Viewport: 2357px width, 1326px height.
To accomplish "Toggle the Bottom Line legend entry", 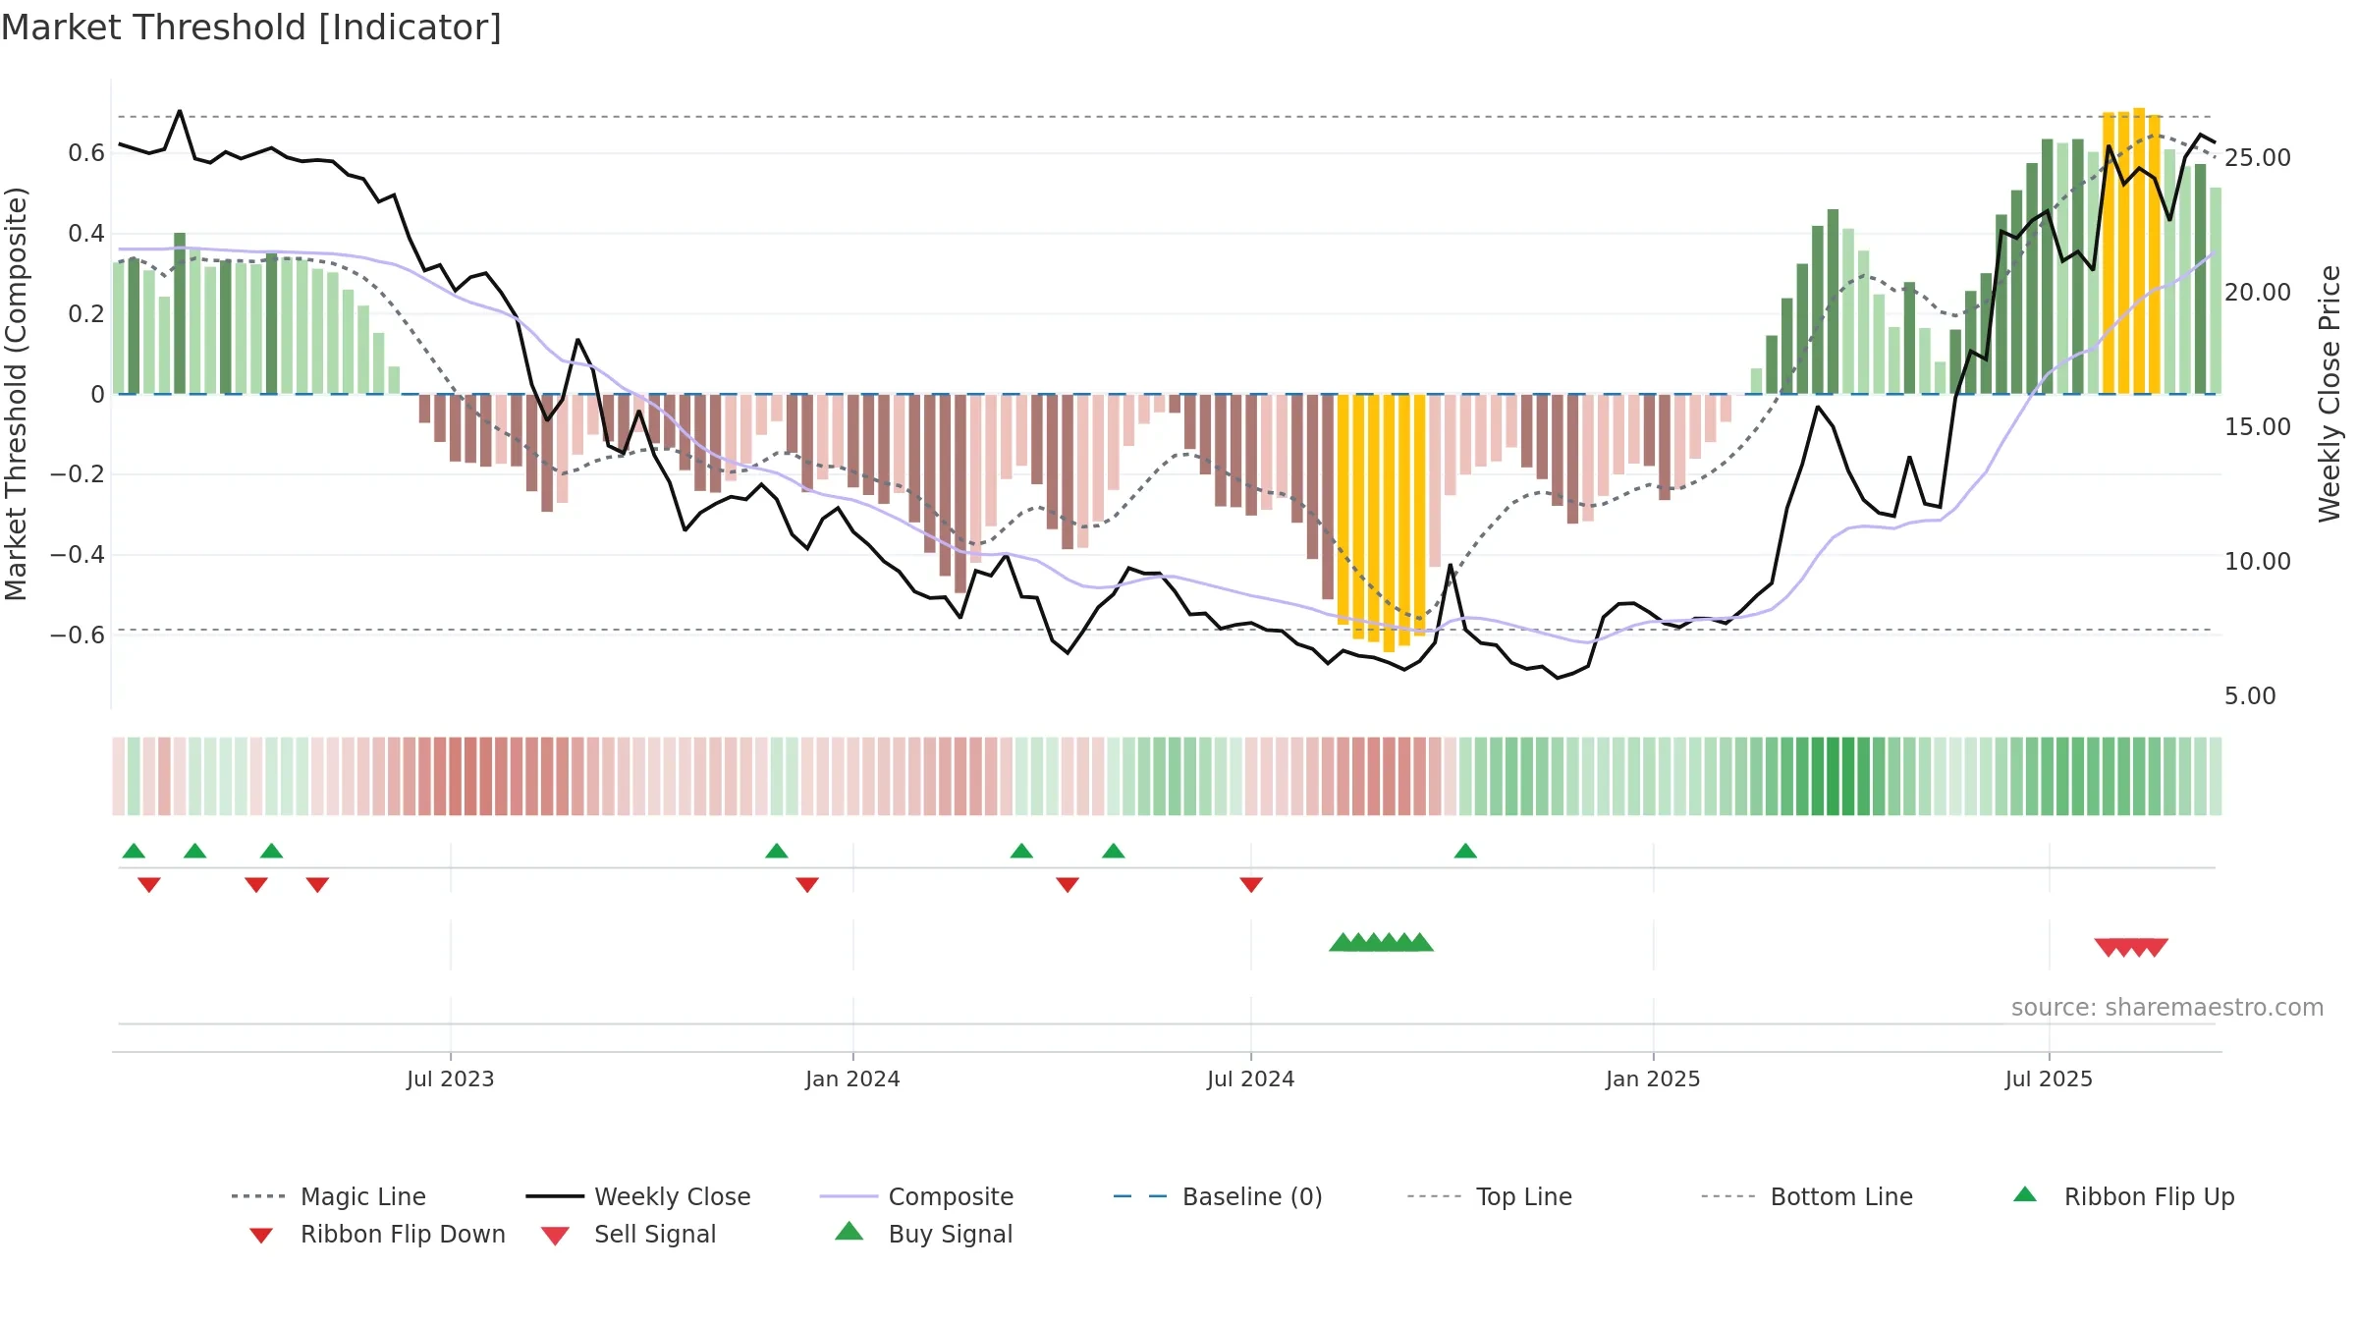I will click(1807, 1196).
